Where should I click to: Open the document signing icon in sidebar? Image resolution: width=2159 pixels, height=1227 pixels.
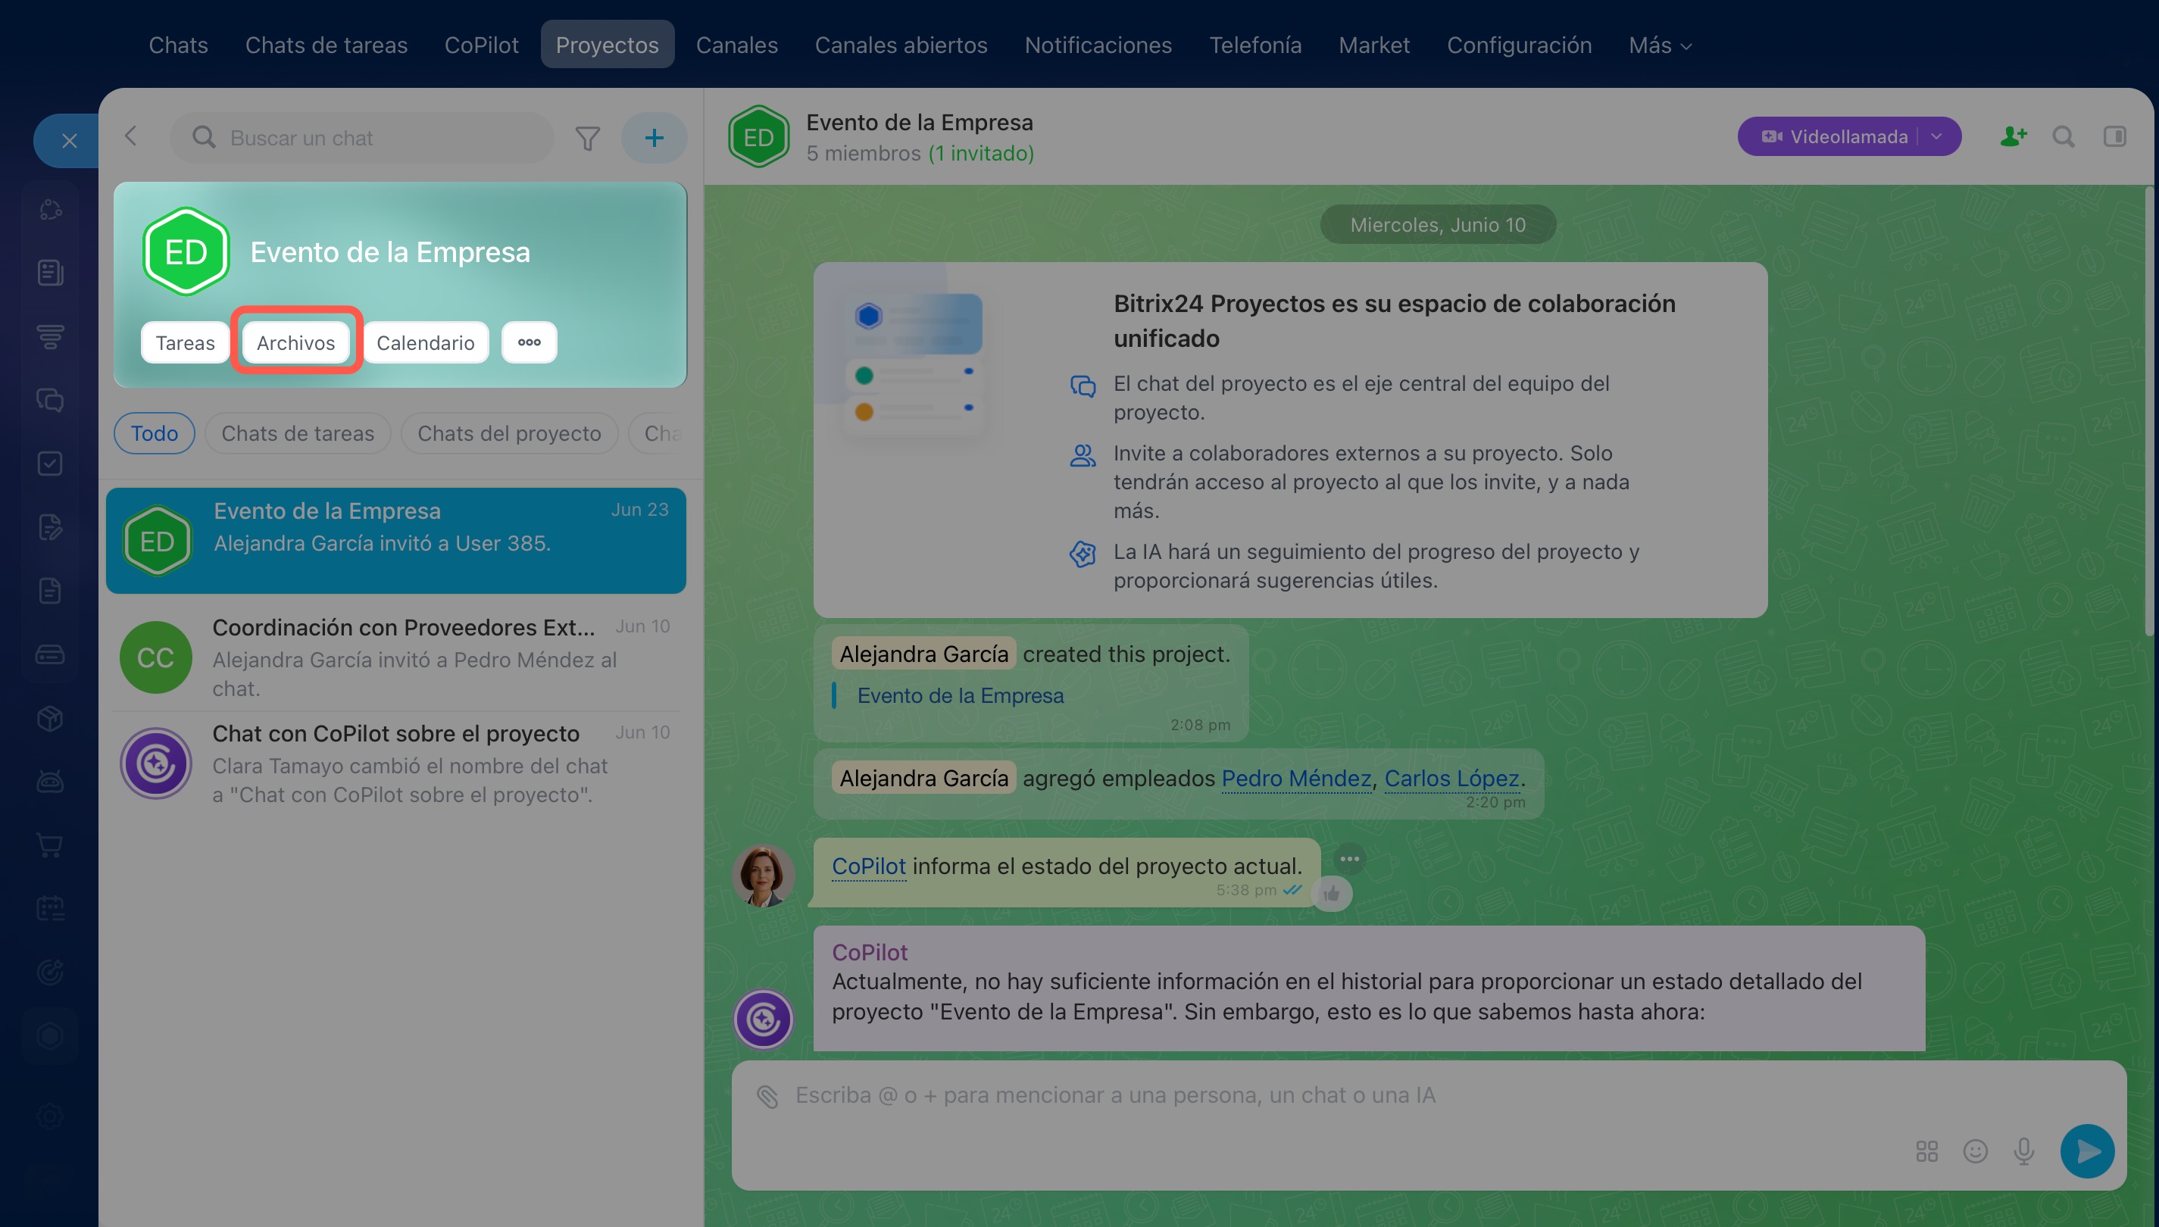tap(51, 526)
